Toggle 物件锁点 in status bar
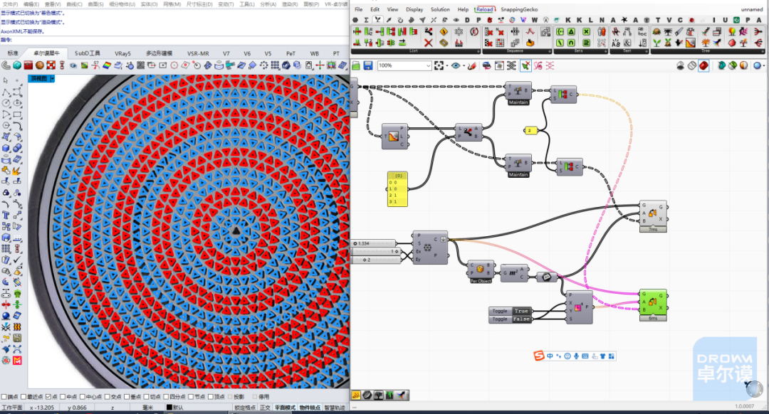The width and height of the screenshot is (769, 414). [310, 408]
